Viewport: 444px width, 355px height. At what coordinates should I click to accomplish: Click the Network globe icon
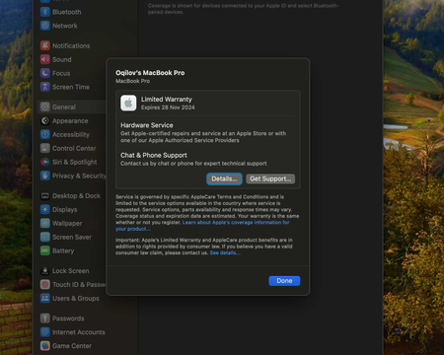click(45, 26)
